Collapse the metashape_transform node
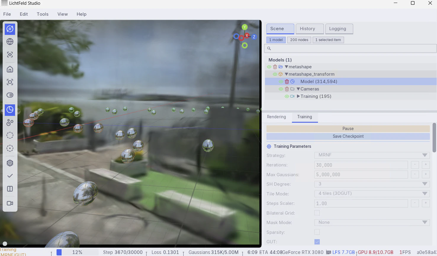Image resolution: width=437 pixels, height=256 pixels. (x=286, y=74)
